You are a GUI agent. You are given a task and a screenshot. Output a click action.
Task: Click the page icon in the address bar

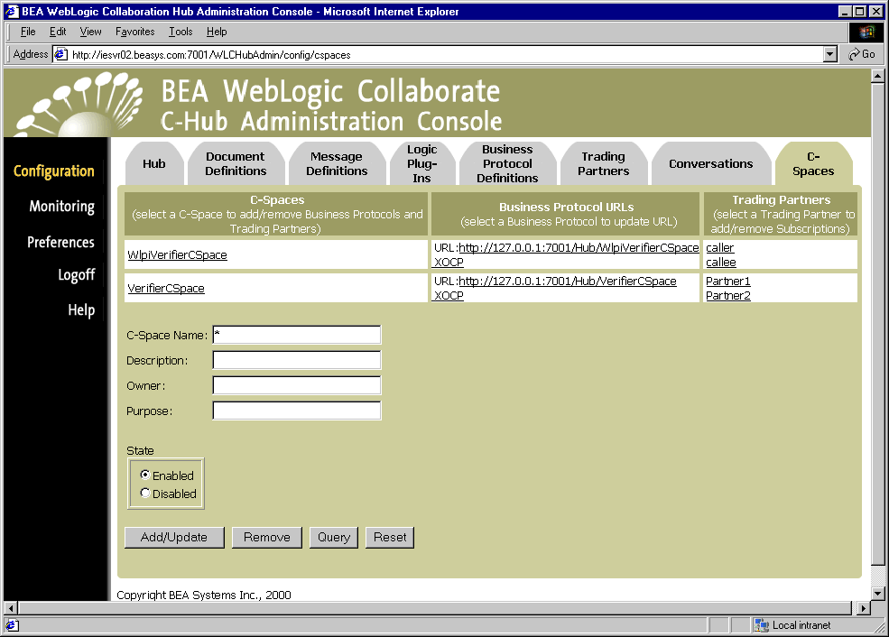(60, 54)
